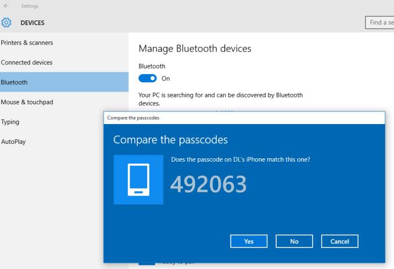Click the passcode number 492063
The image size is (394, 269).
pyautogui.click(x=209, y=184)
